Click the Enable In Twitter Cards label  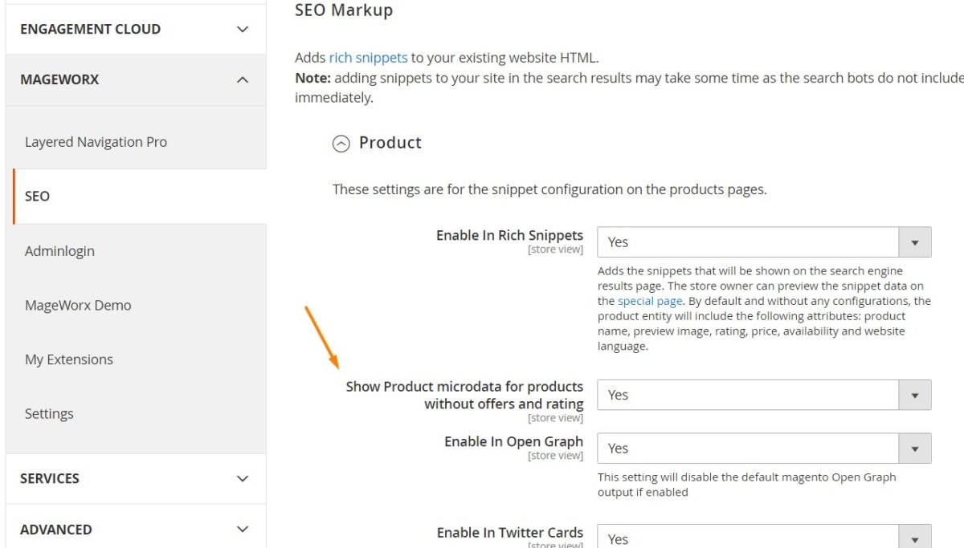pos(510,532)
